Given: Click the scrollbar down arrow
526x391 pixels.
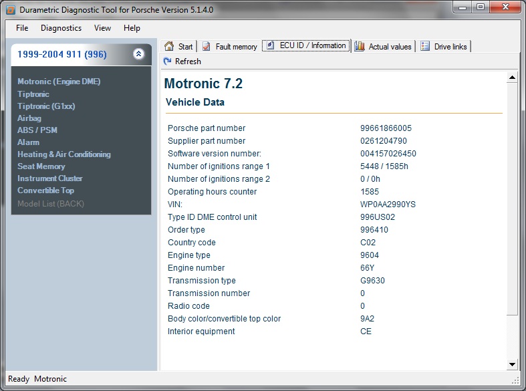Looking at the screenshot, I should click(x=512, y=364).
